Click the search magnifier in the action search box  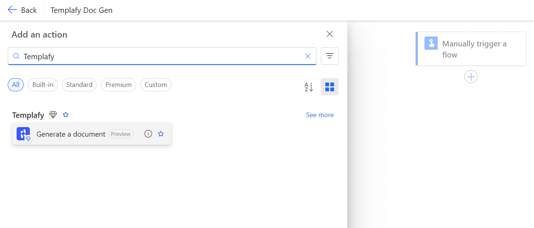16,56
